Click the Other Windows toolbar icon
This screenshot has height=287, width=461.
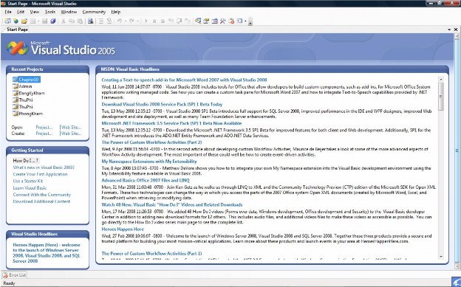[x=239, y=21]
